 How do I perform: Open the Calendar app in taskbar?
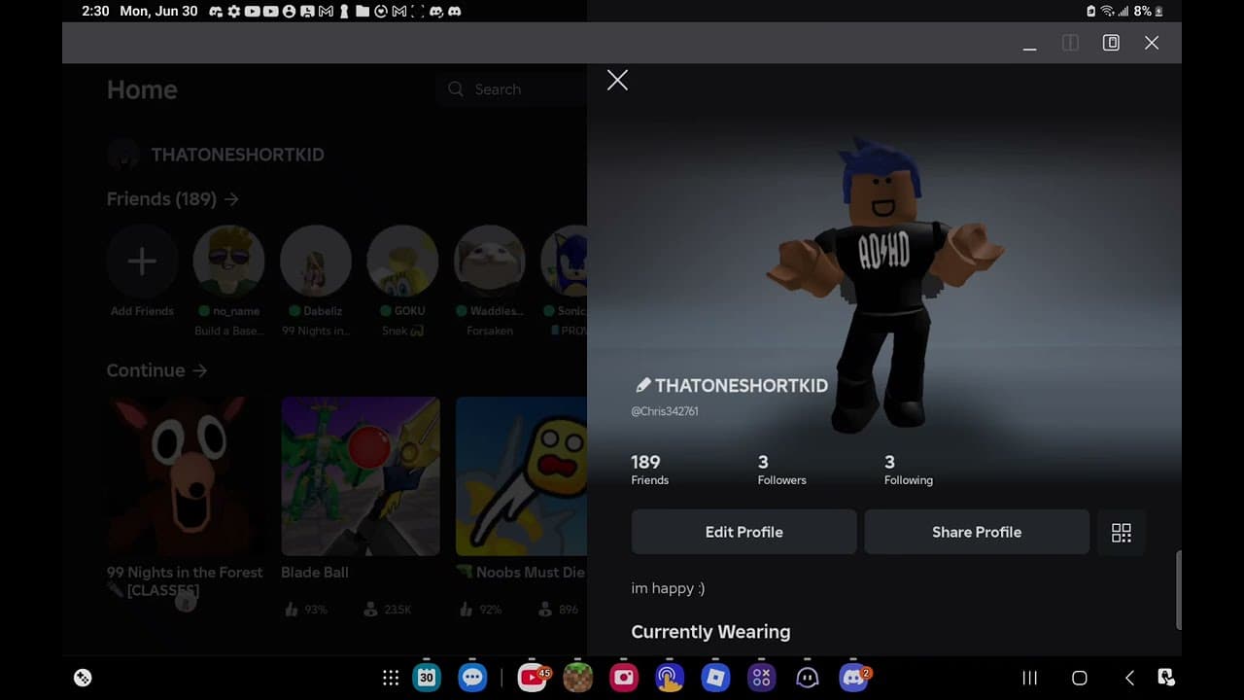pos(427,678)
